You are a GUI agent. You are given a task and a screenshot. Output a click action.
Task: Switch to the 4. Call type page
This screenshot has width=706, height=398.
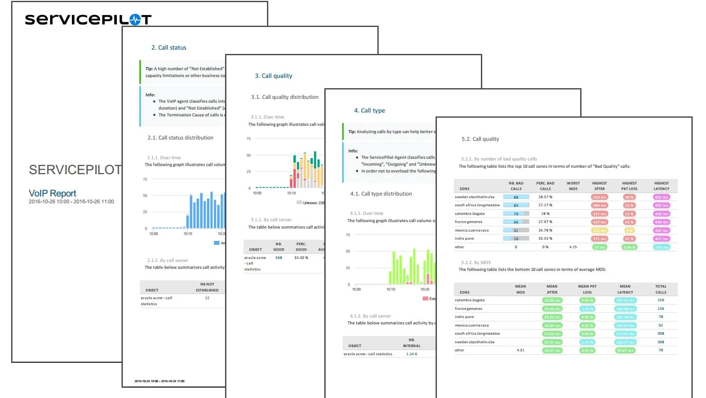[x=369, y=110]
